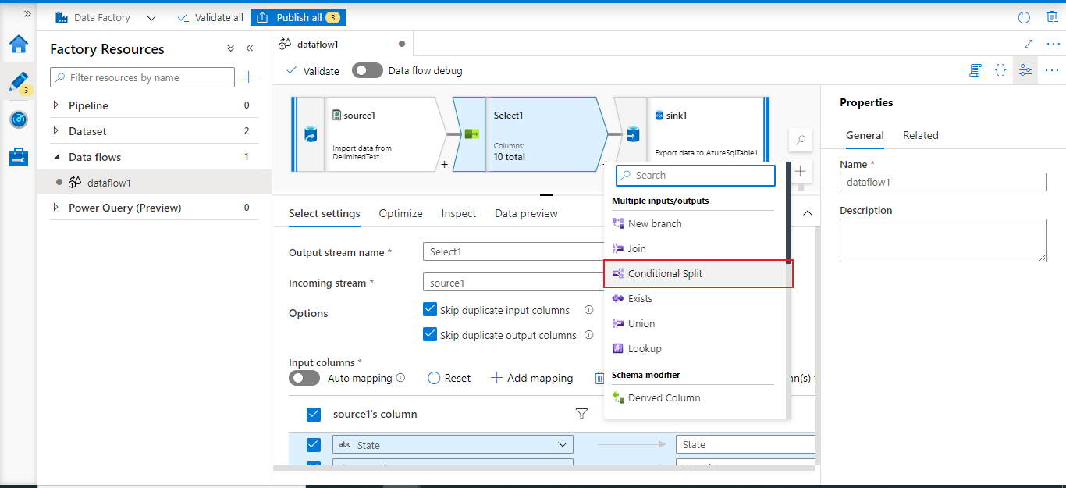Image resolution: width=1066 pixels, height=488 pixels.
Task: Click the refresh icon in top bar
Action: 1024,17
